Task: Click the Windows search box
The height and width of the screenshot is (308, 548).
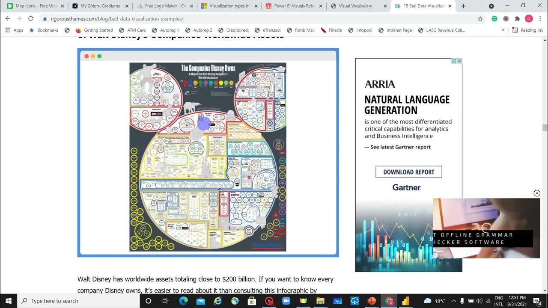Action: 78,301
